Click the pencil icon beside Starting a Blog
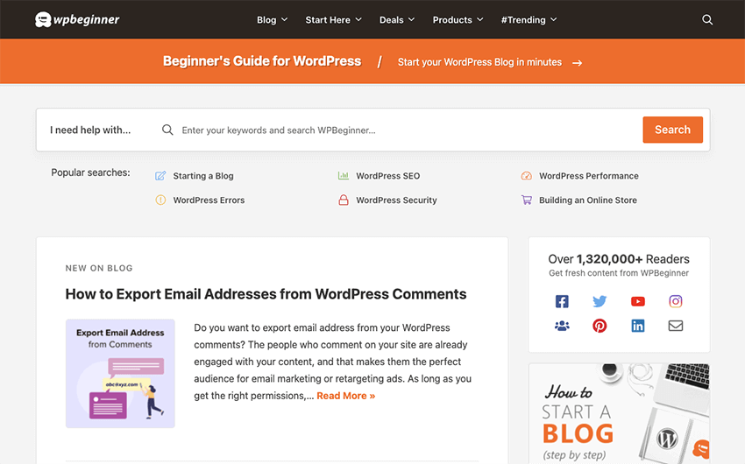745x464 pixels. tap(160, 176)
